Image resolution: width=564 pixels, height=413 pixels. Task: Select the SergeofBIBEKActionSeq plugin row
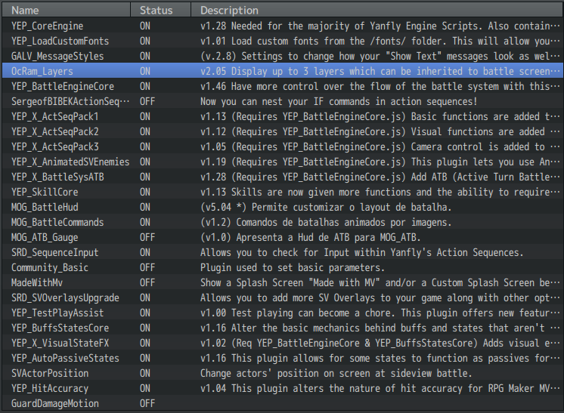[282, 101]
